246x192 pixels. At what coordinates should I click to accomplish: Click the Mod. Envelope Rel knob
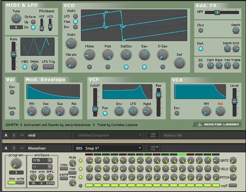click(74, 111)
